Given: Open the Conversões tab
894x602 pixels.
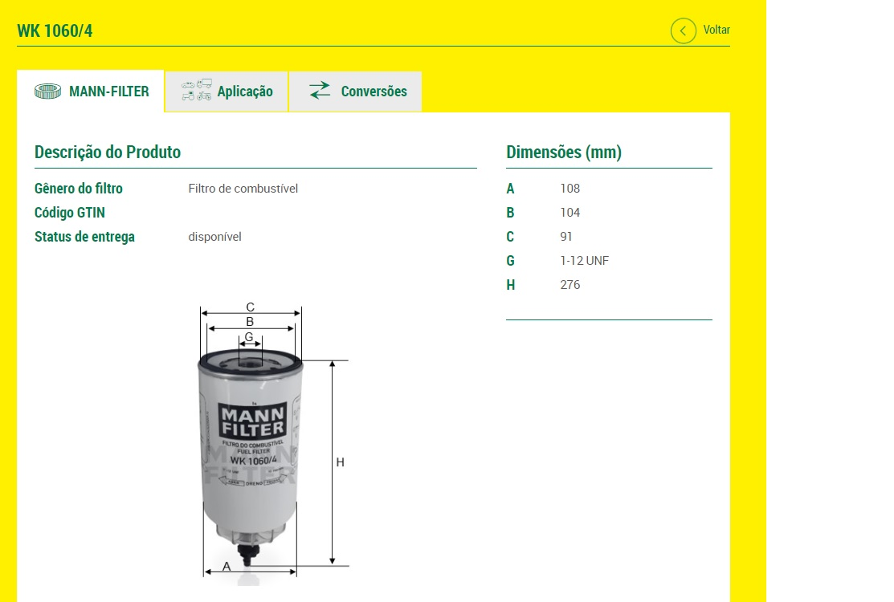Looking at the screenshot, I should [x=374, y=92].
